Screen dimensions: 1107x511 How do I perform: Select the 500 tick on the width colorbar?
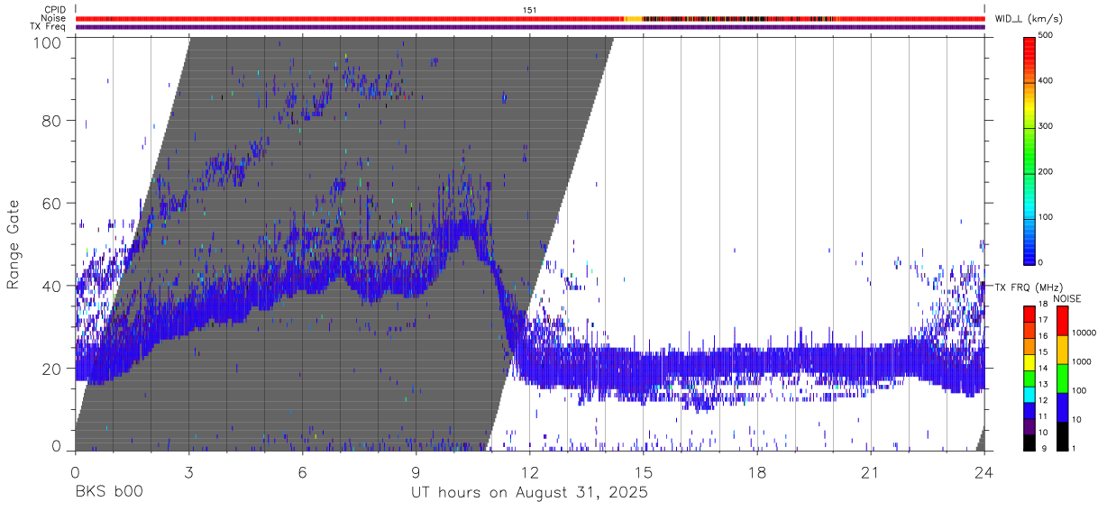1046,35
